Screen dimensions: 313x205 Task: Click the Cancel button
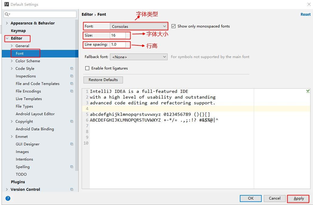point(275,198)
